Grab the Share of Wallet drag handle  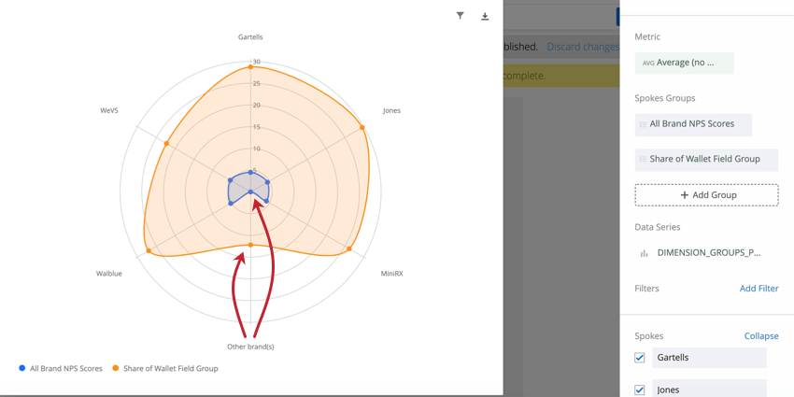tap(643, 160)
